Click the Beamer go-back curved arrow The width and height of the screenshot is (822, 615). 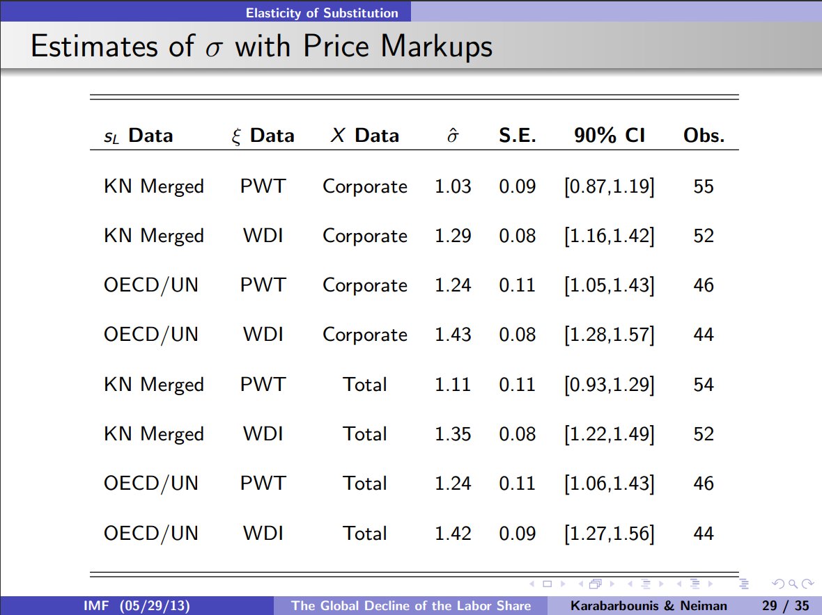tap(779, 584)
